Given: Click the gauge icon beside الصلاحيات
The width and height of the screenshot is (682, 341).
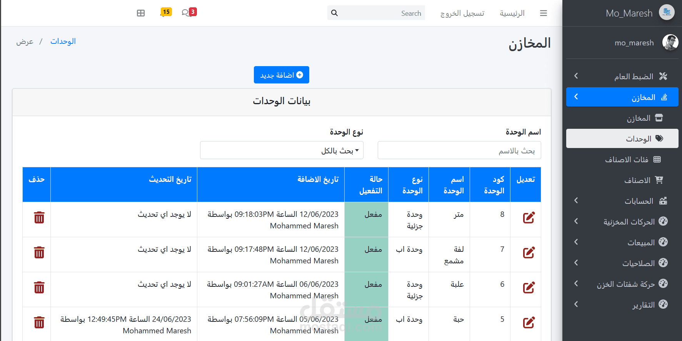Looking at the screenshot, I should pos(663,263).
